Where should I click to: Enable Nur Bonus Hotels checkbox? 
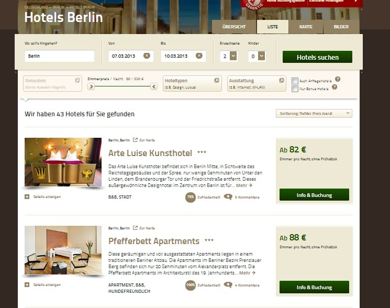coord(295,89)
